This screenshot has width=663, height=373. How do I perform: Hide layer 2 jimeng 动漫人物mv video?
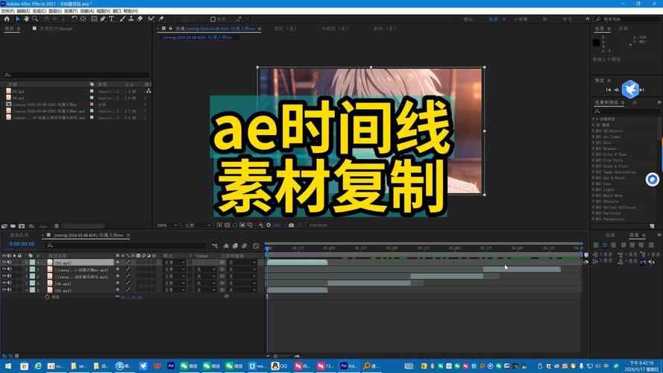pos(4,269)
